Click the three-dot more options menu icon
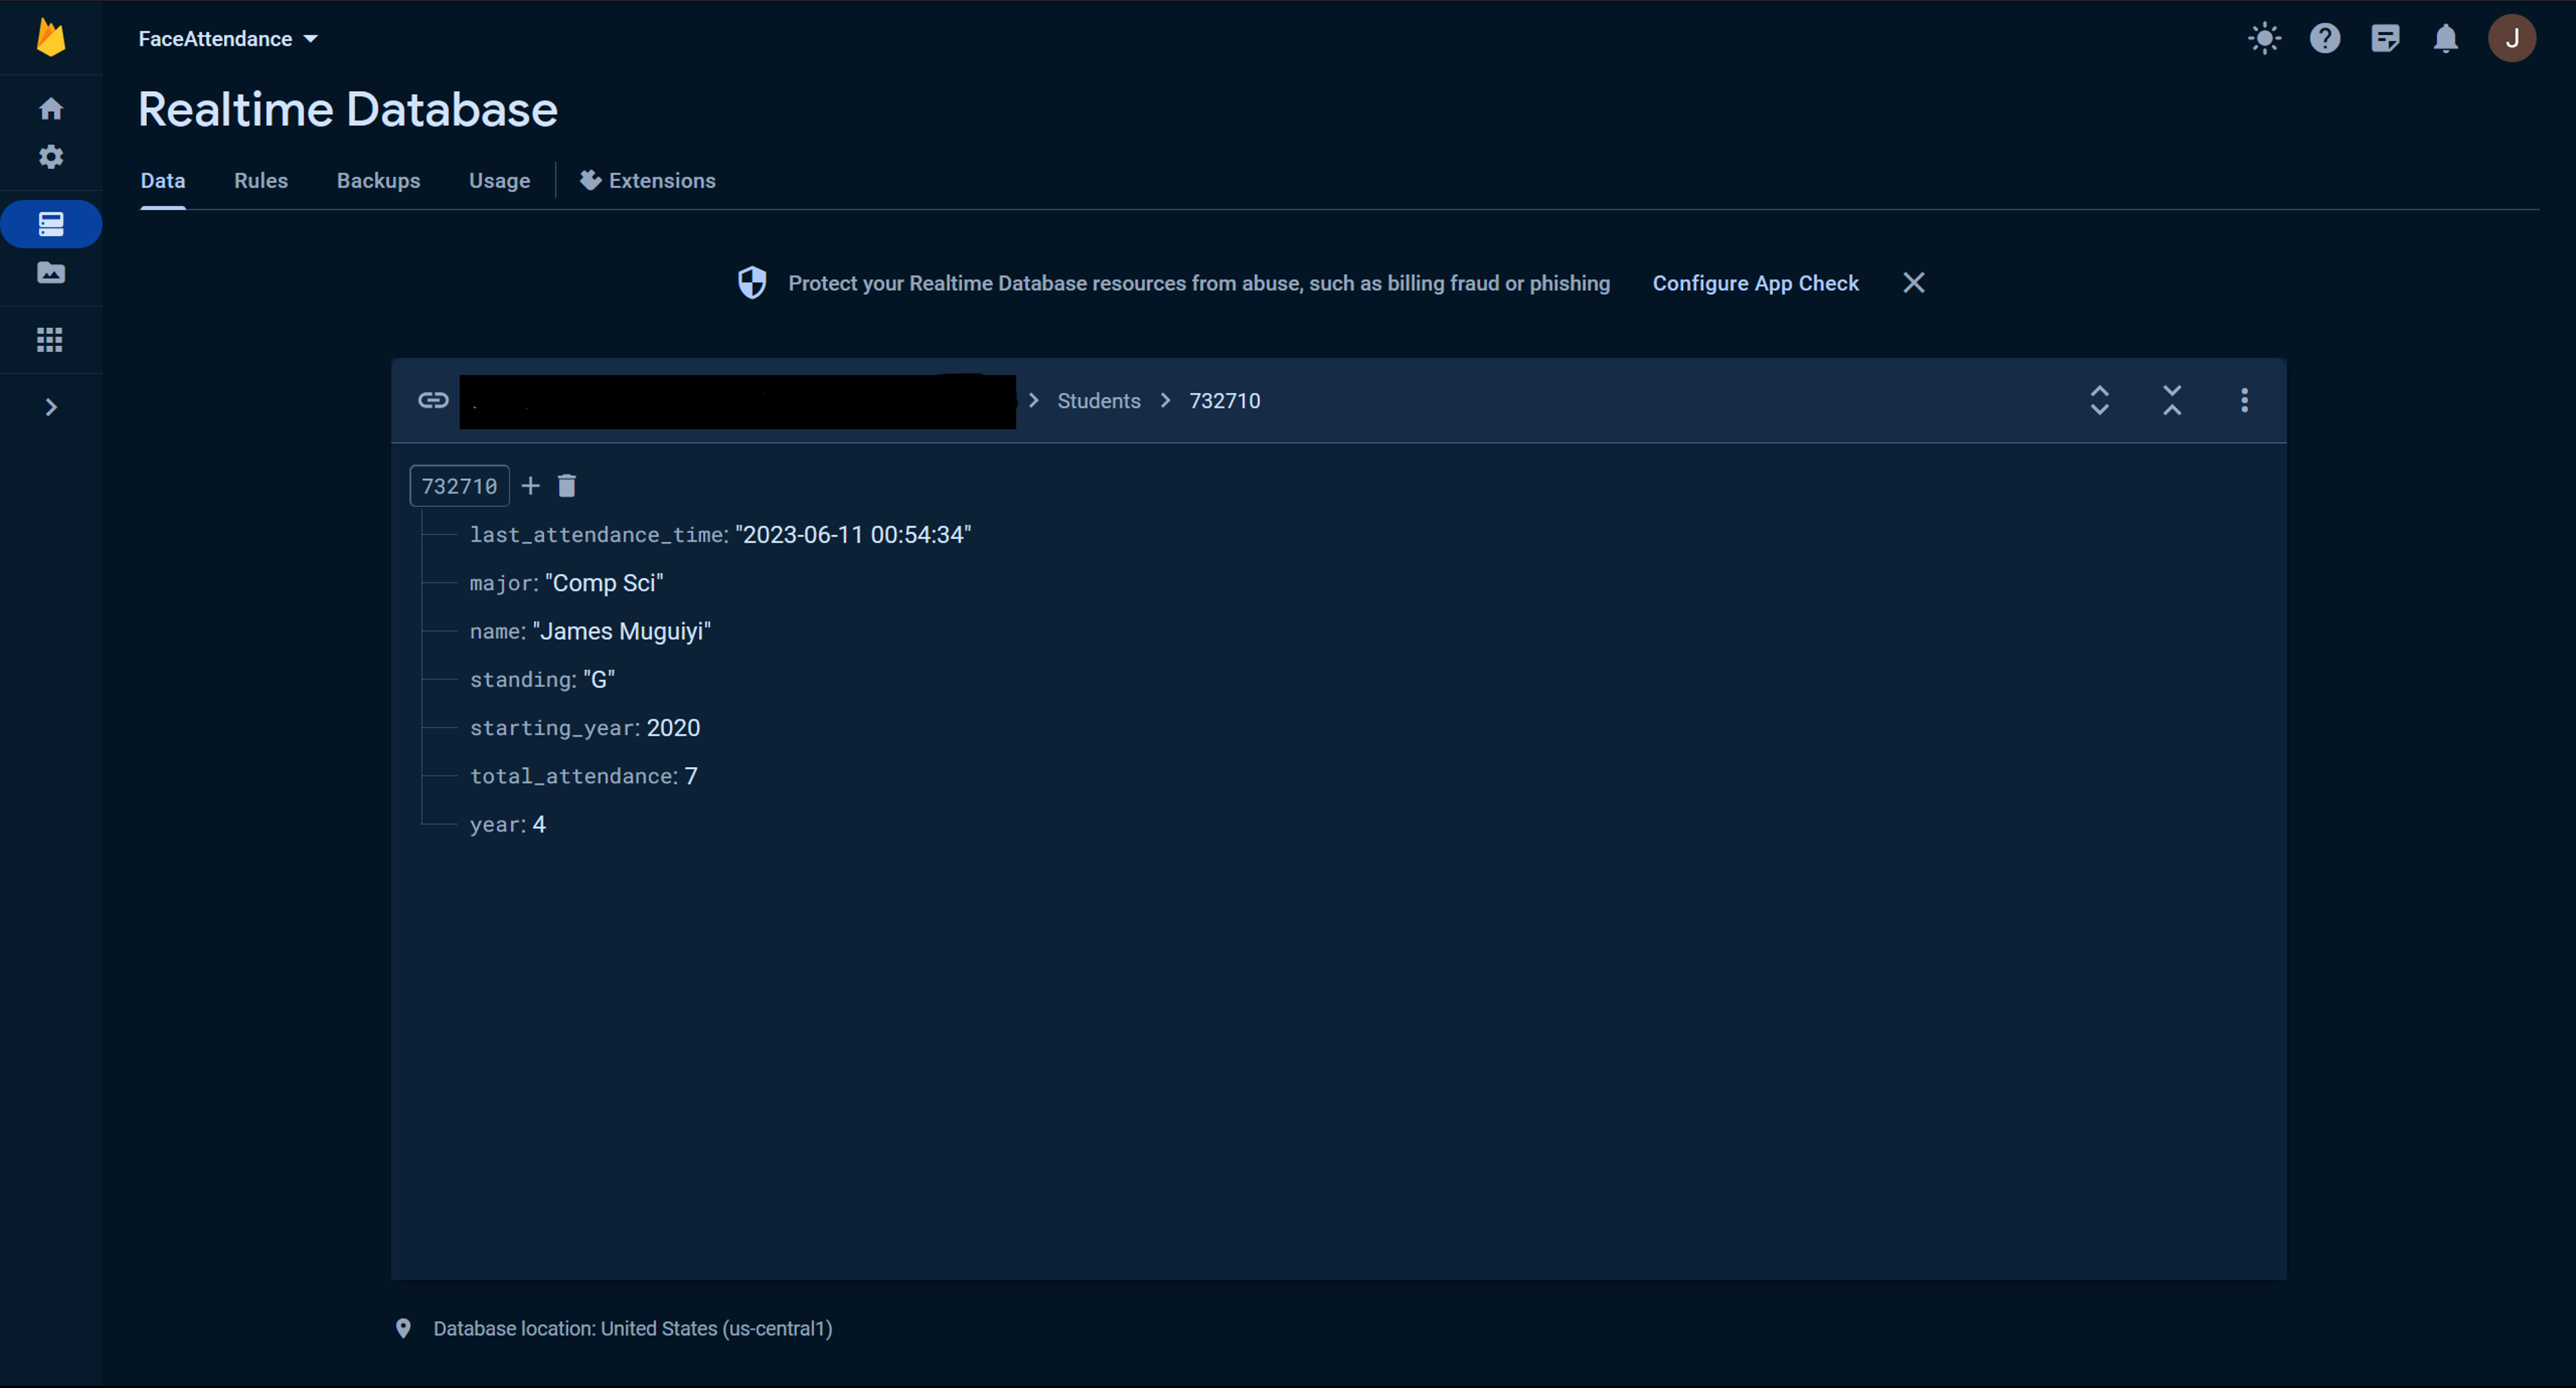Image resolution: width=2576 pixels, height=1388 pixels. 2245,400
